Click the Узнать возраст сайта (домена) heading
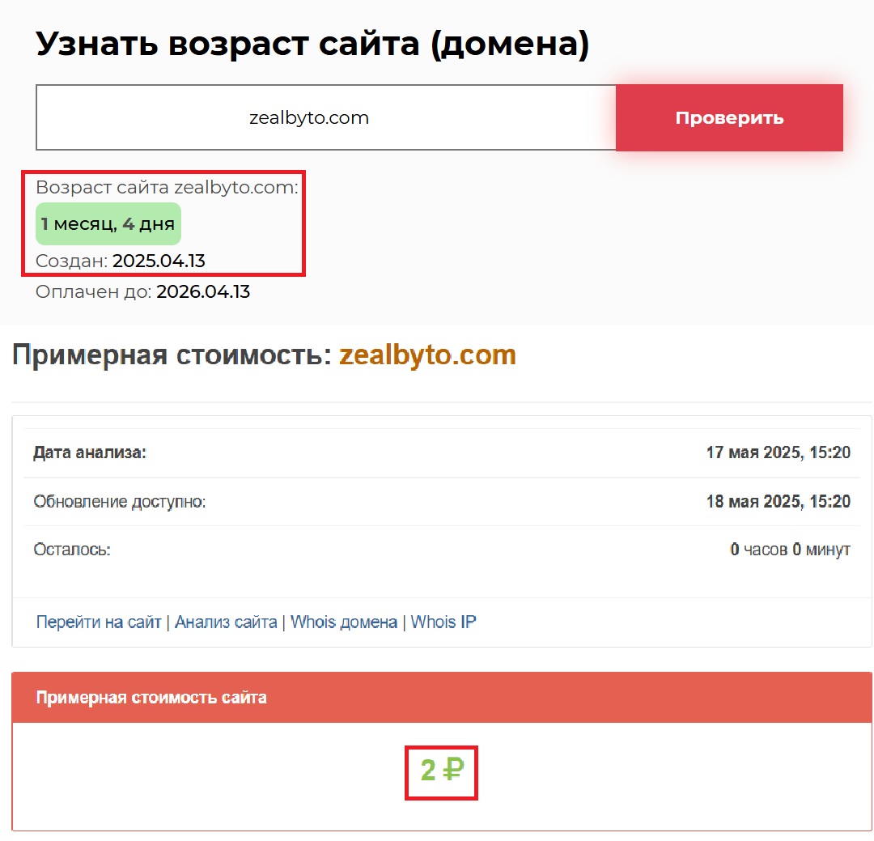The image size is (874, 841). (312, 44)
